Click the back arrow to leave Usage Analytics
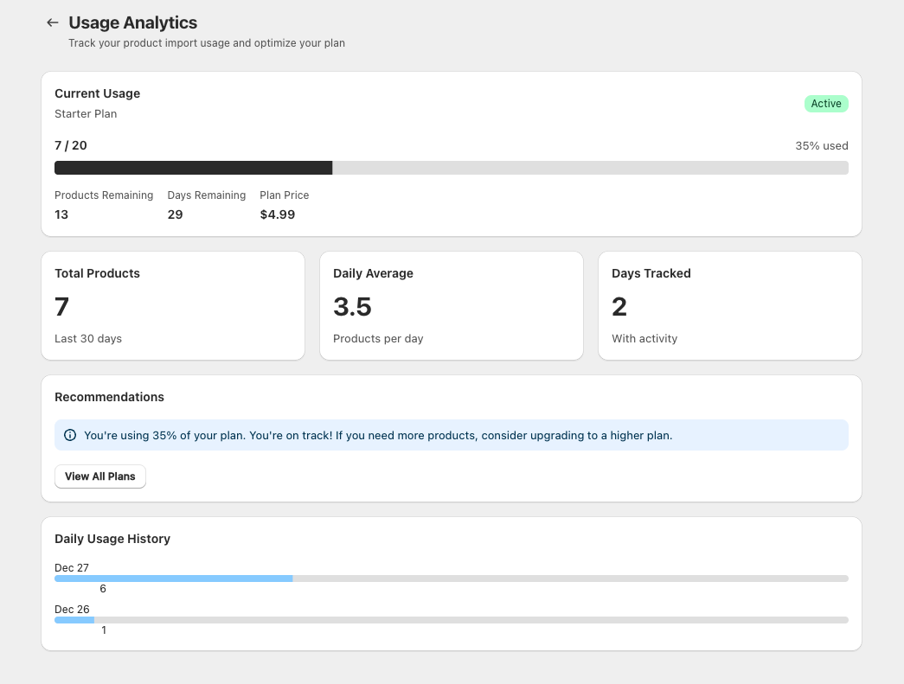Viewport: 904px width, 684px height. point(53,22)
